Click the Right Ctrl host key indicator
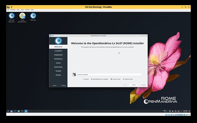 (x=188, y=115)
